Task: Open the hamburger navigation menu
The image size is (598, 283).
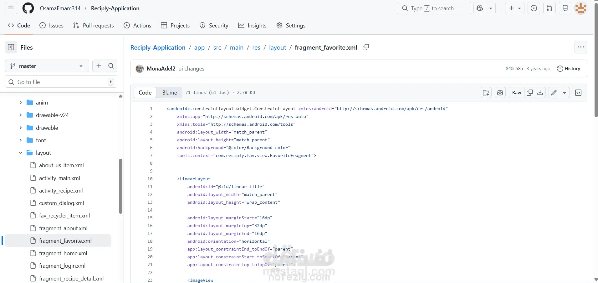Action: (x=11, y=8)
